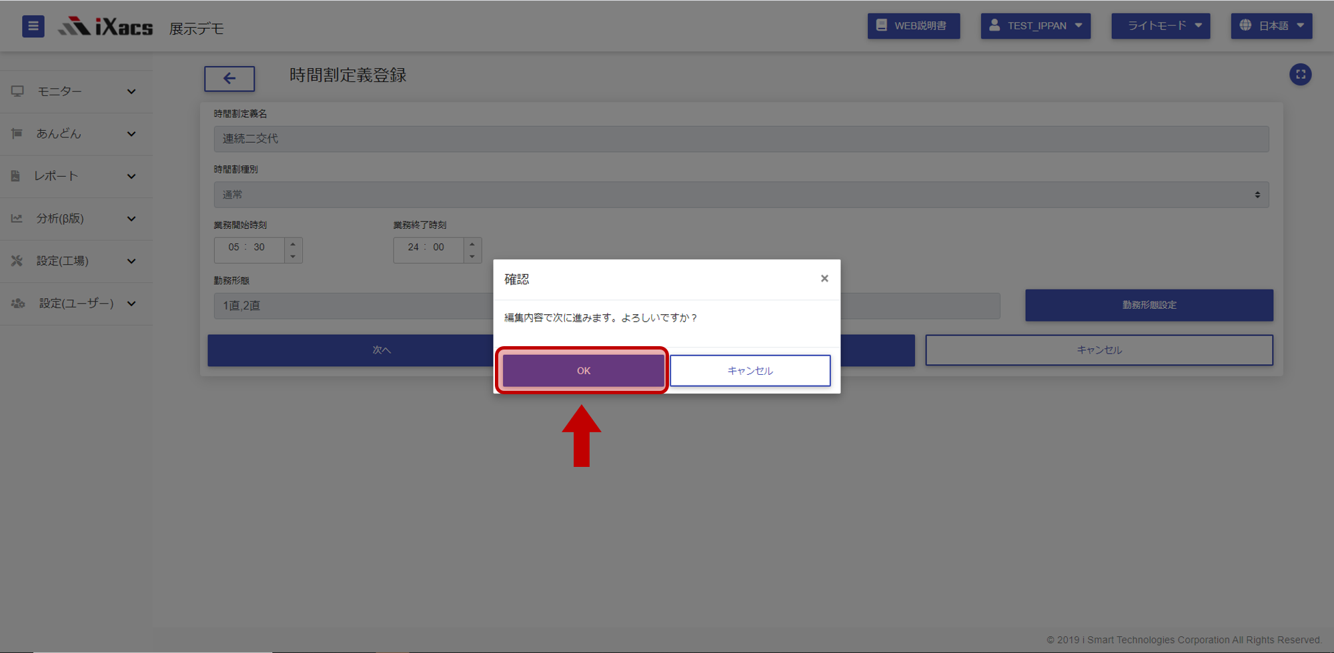Click the user settings people icon
The image size is (1334, 653).
(18, 303)
